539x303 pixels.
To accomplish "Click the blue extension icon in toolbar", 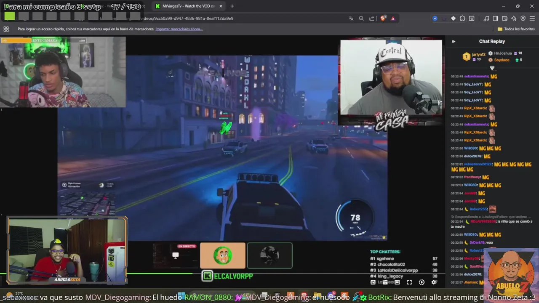I will tap(435, 19).
